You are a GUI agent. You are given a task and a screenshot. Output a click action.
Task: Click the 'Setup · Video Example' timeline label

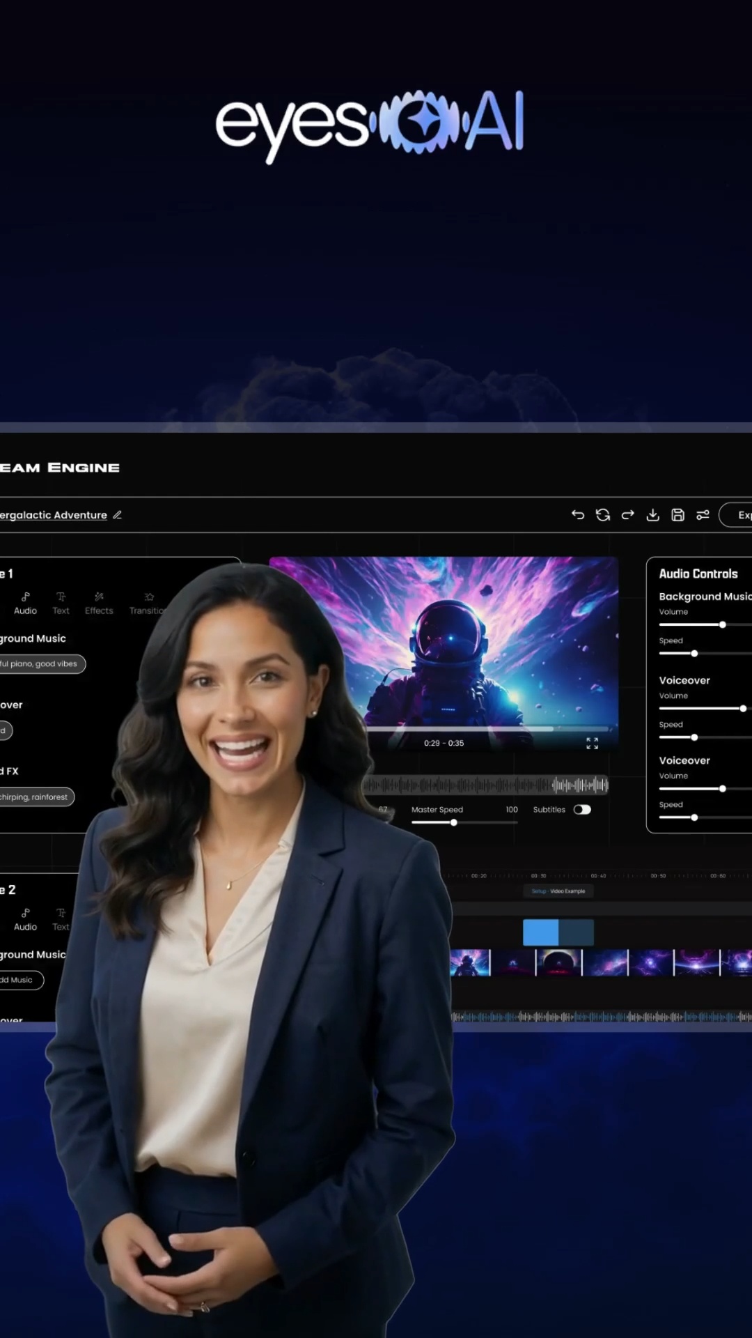click(x=558, y=891)
